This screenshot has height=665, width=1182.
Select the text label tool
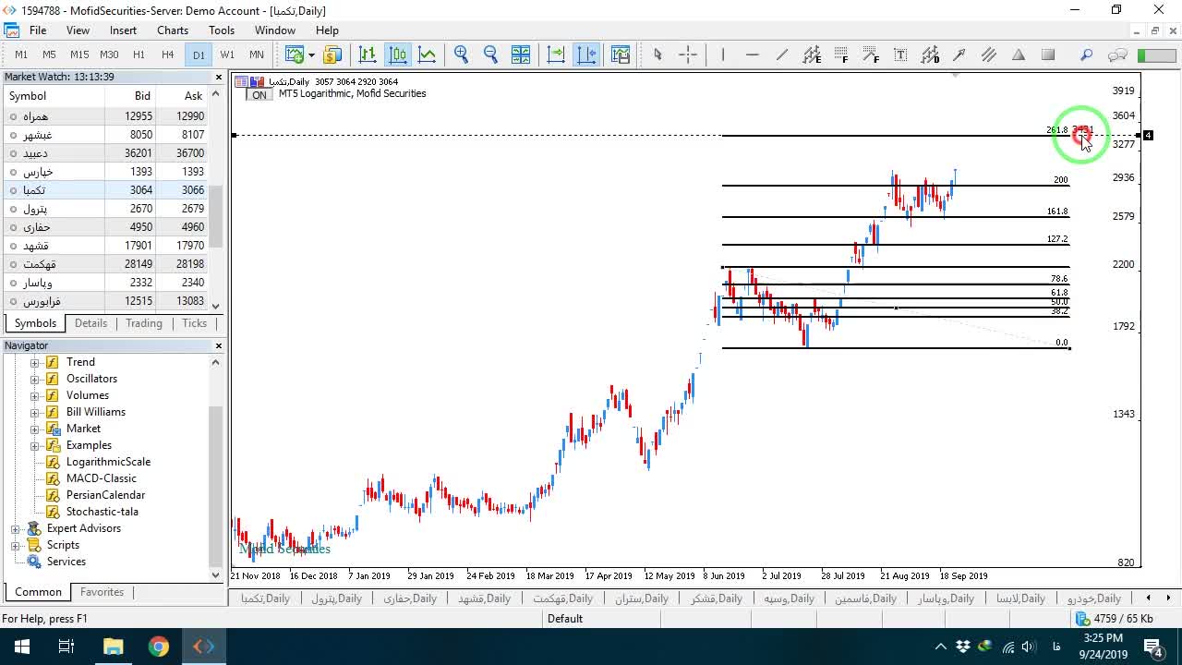[x=900, y=54]
